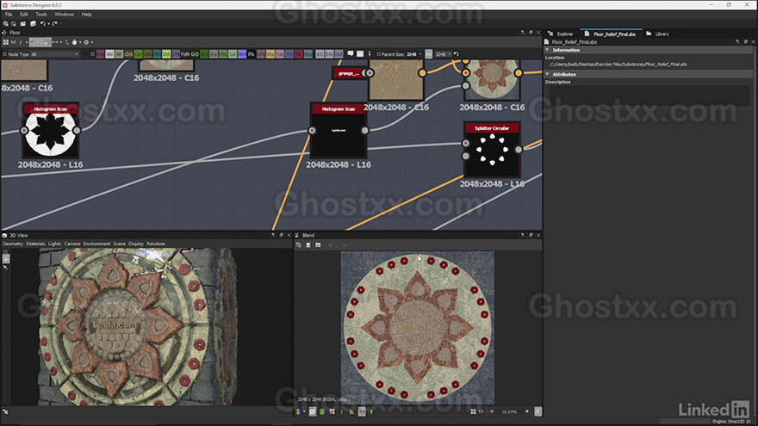Click the Blend (Bld) node shortcut

click(109, 54)
